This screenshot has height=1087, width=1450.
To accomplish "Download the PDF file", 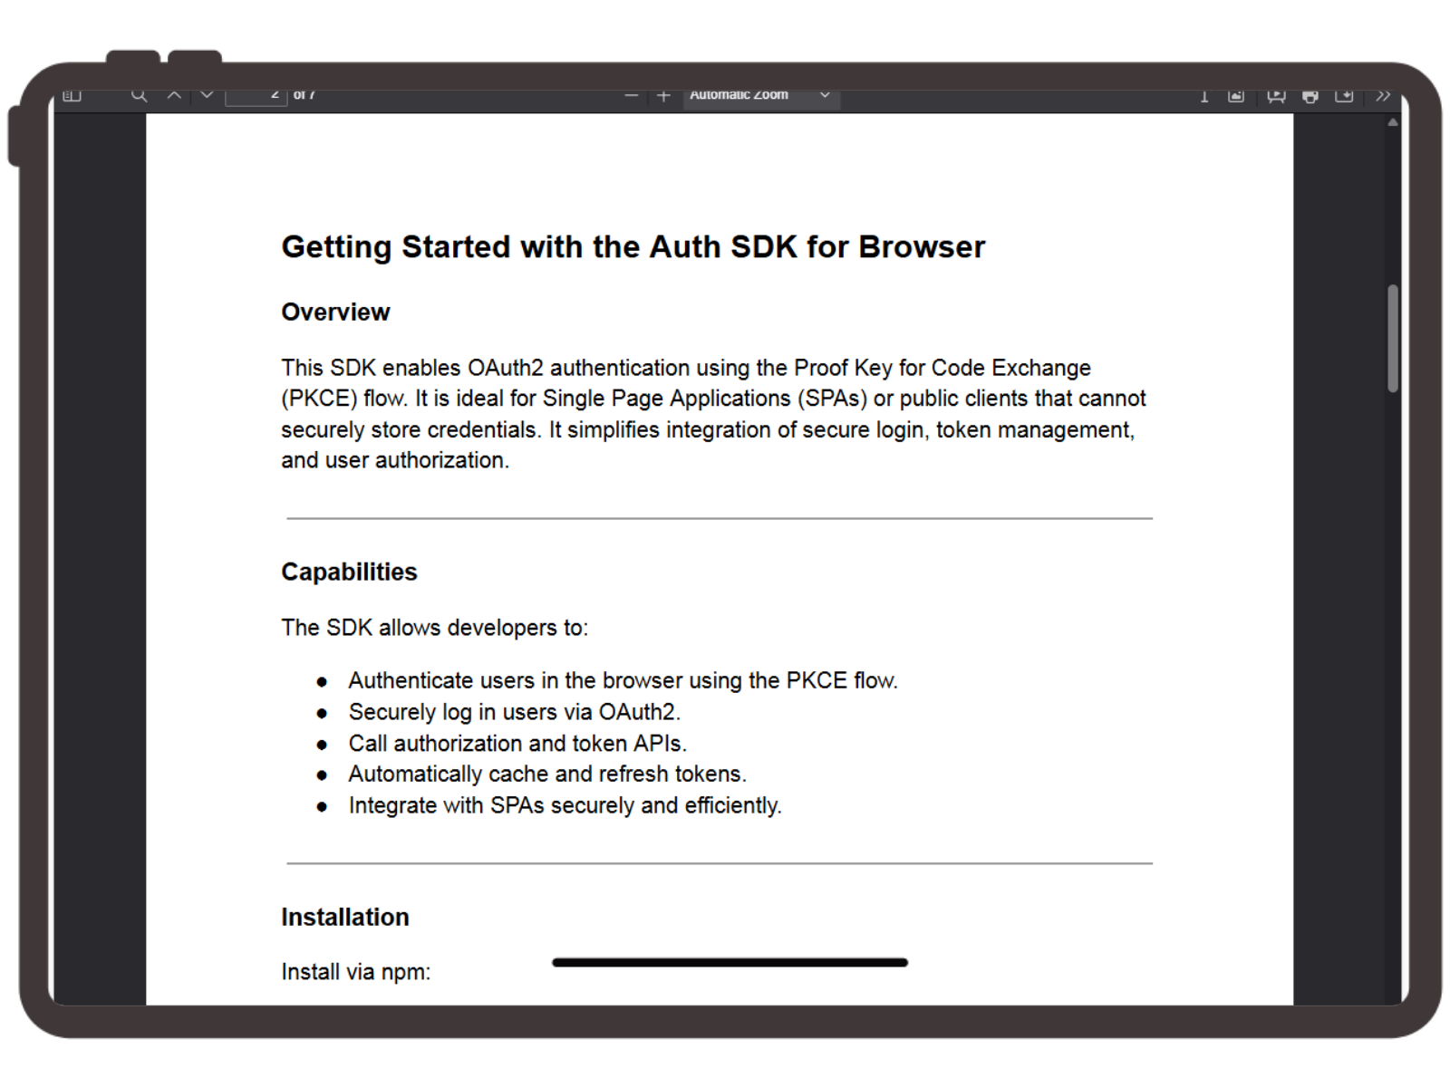I will [1345, 94].
